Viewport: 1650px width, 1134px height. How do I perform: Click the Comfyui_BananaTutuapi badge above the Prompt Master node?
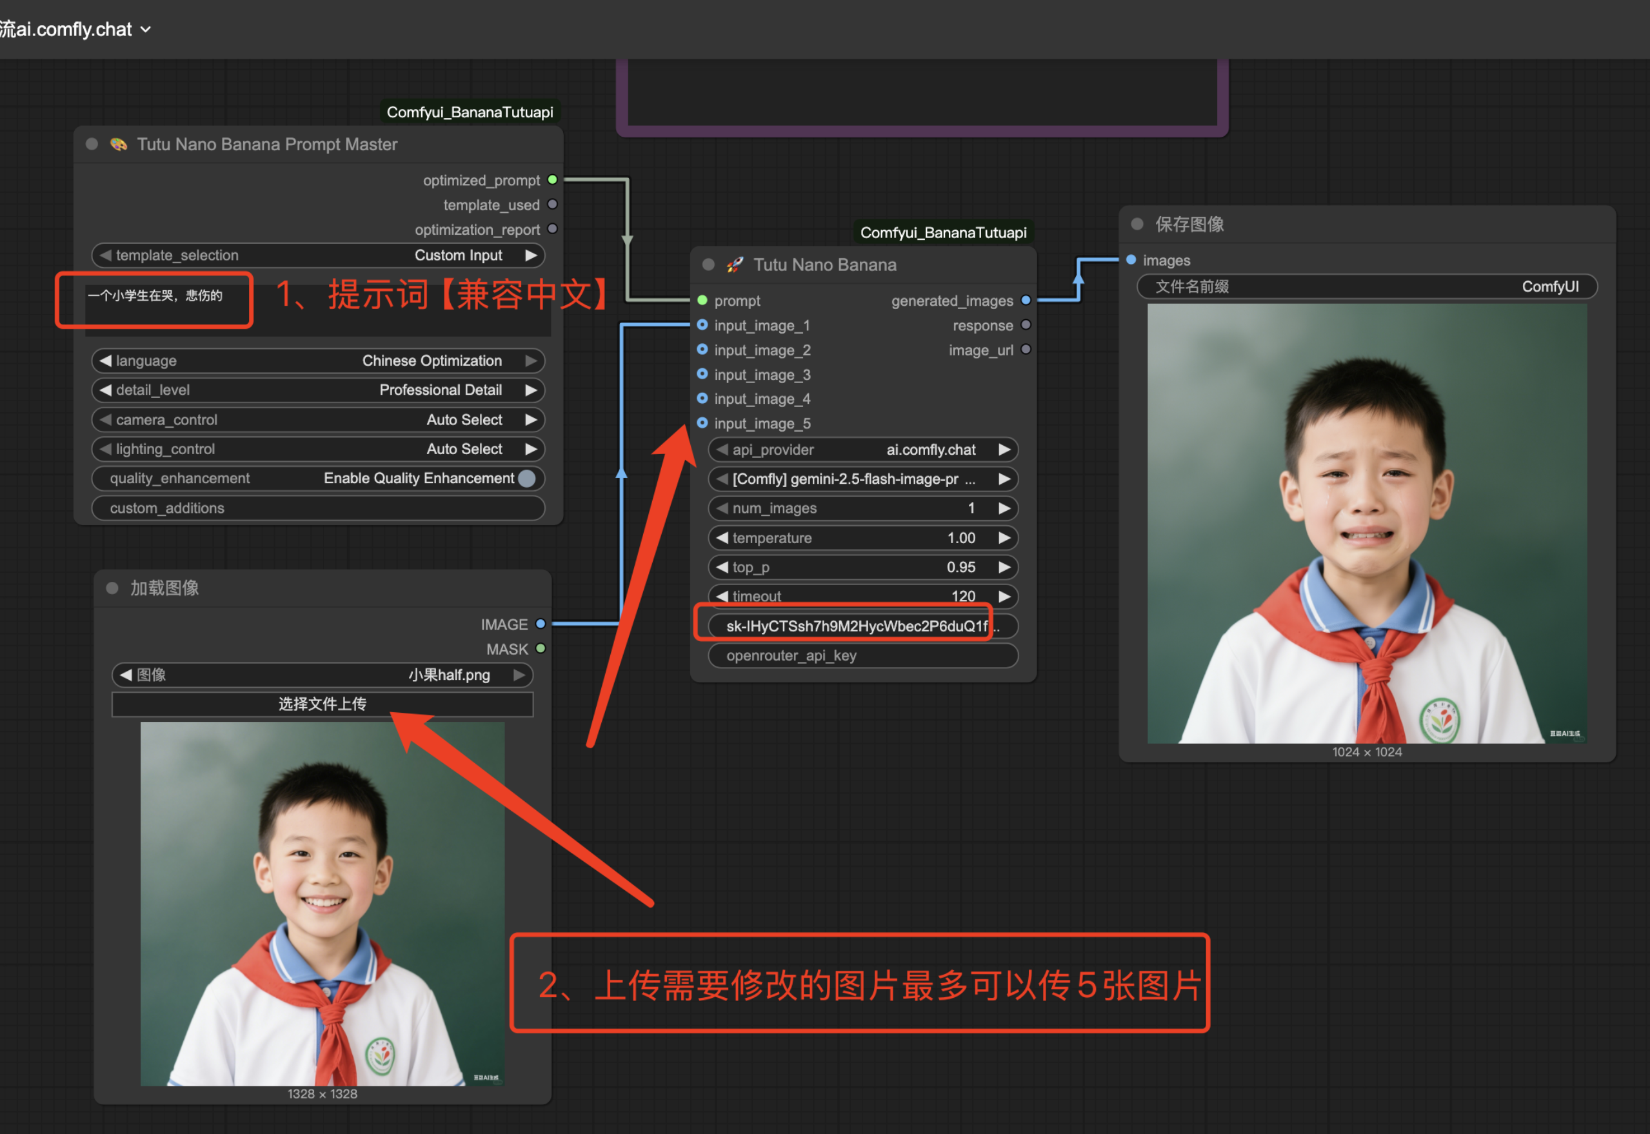tap(470, 112)
